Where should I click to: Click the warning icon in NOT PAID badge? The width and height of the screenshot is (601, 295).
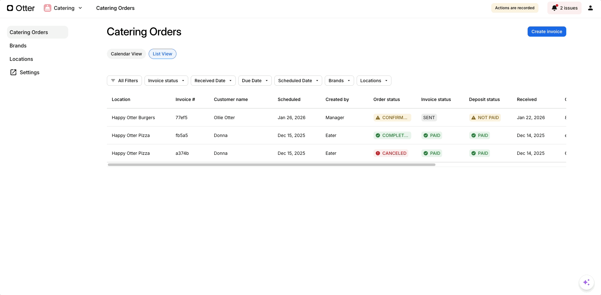point(473,118)
